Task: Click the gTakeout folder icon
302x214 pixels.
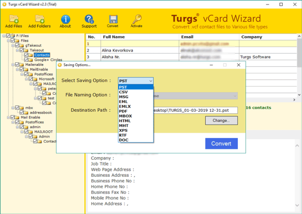Action: [22, 45]
